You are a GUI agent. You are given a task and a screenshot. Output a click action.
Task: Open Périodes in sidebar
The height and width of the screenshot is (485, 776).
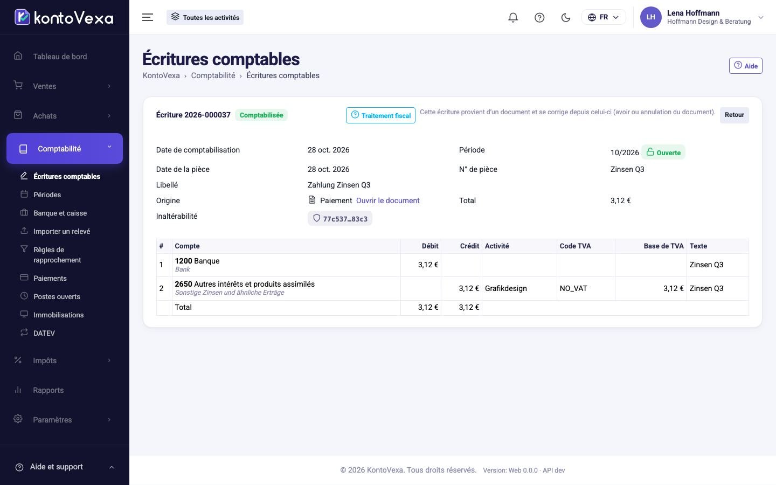point(47,195)
